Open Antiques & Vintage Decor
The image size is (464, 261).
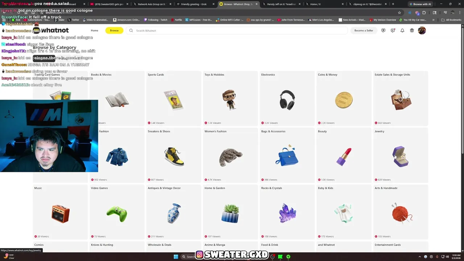tap(174, 212)
